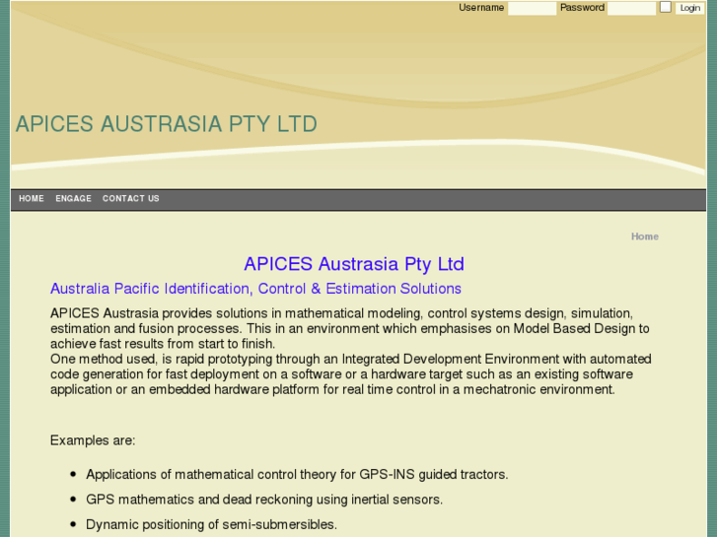Image resolution: width=717 pixels, height=537 pixels.
Task: Click the bullet 'Dynamic positioning of semi-submersibles'
Action: 211,524
